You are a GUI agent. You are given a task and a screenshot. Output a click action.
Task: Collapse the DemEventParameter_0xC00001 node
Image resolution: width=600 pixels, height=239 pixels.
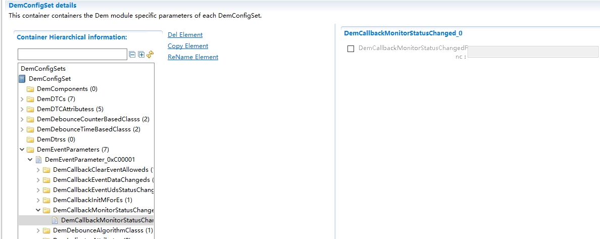pos(30,160)
